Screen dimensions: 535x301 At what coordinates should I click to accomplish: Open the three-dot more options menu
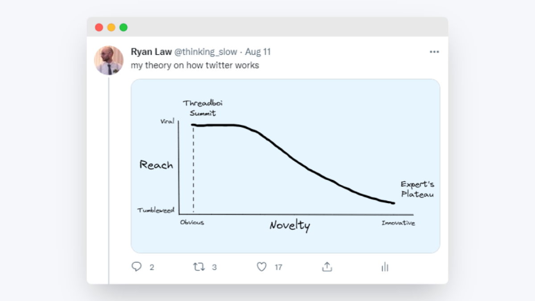pos(434,52)
